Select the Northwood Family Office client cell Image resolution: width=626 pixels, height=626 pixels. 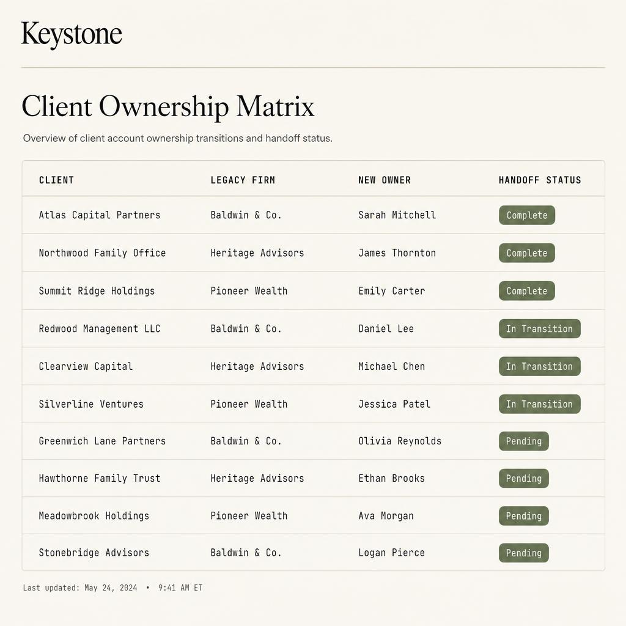pyautogui.click(x=102, y=253)
